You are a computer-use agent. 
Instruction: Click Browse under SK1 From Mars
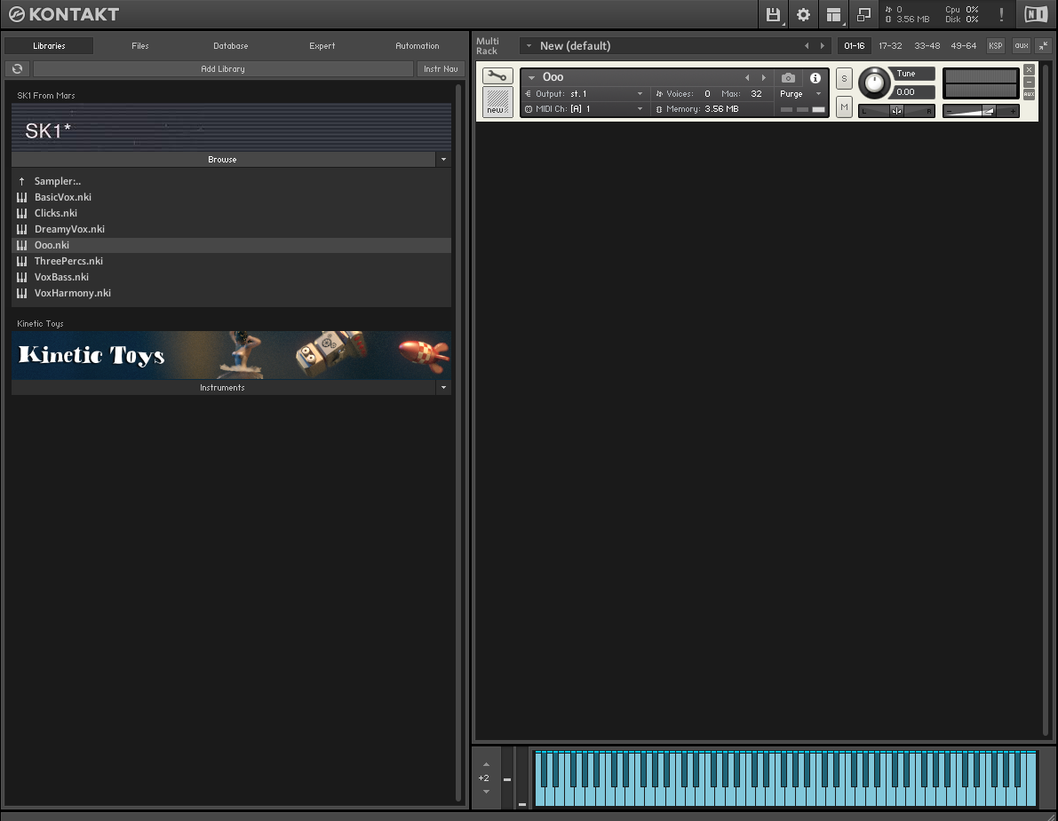coord(223,160)
